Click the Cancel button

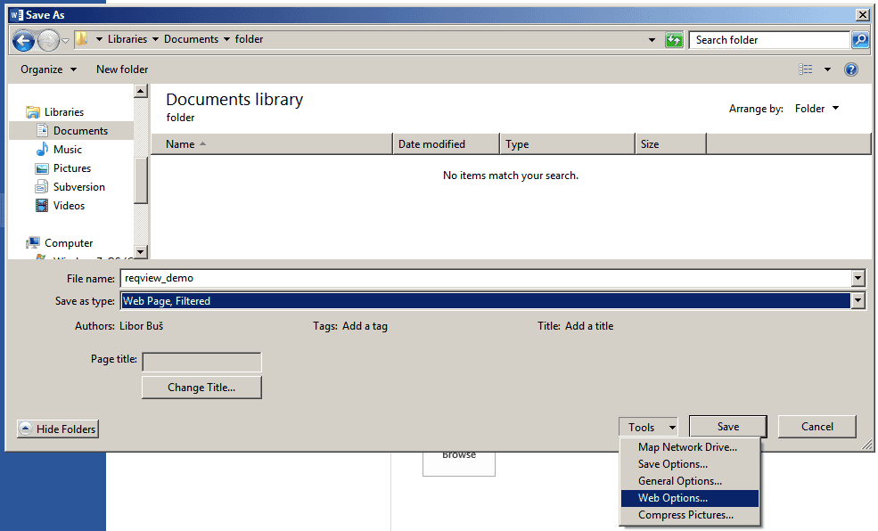coord(817,427)
